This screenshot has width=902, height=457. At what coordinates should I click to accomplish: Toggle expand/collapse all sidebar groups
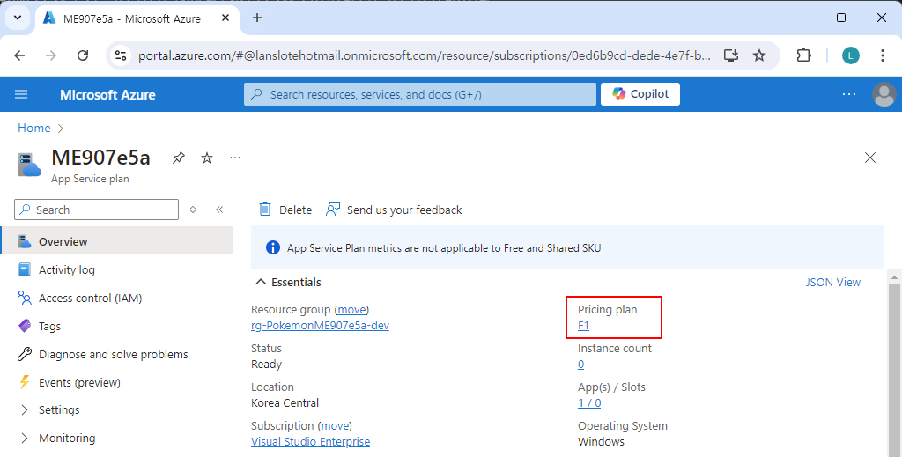[x=193, y=210]
